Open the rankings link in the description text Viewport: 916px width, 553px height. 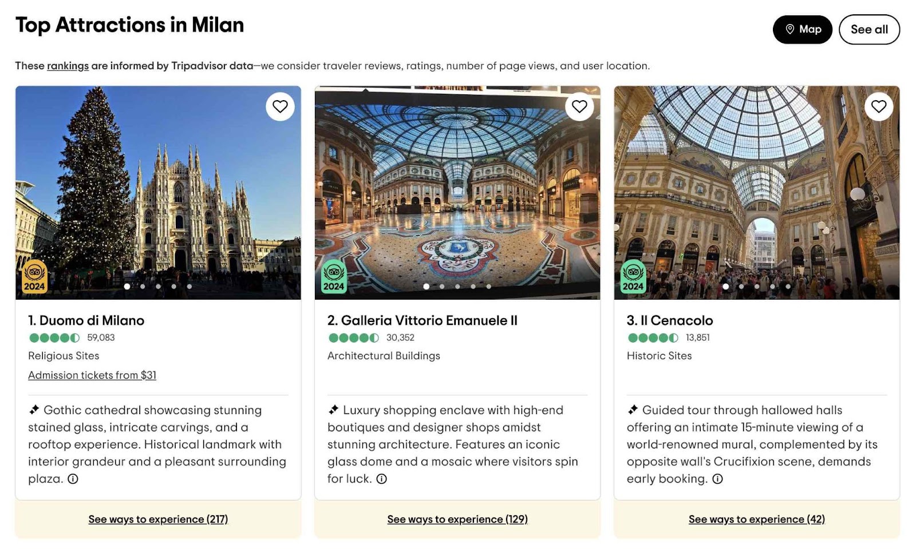point(67,66)
